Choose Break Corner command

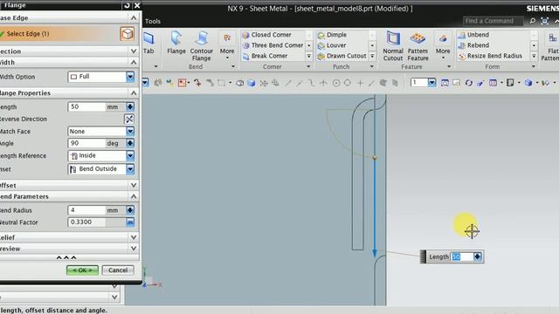tap(265, 56)
